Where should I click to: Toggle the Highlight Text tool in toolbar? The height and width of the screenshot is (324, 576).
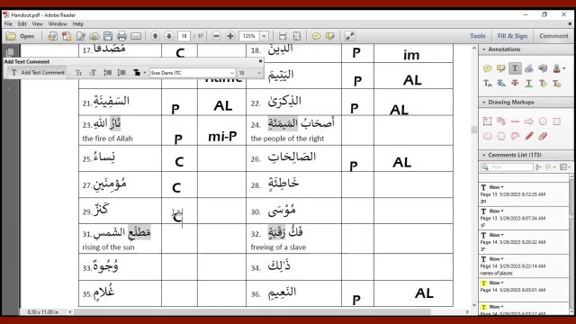coord(330,36)
